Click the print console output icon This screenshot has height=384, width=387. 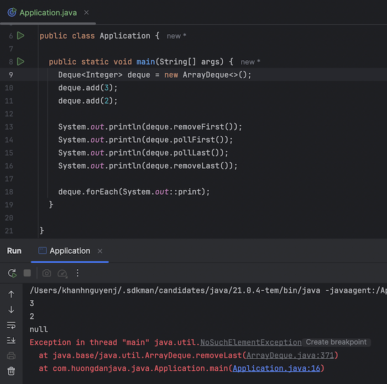pos(11,356)
